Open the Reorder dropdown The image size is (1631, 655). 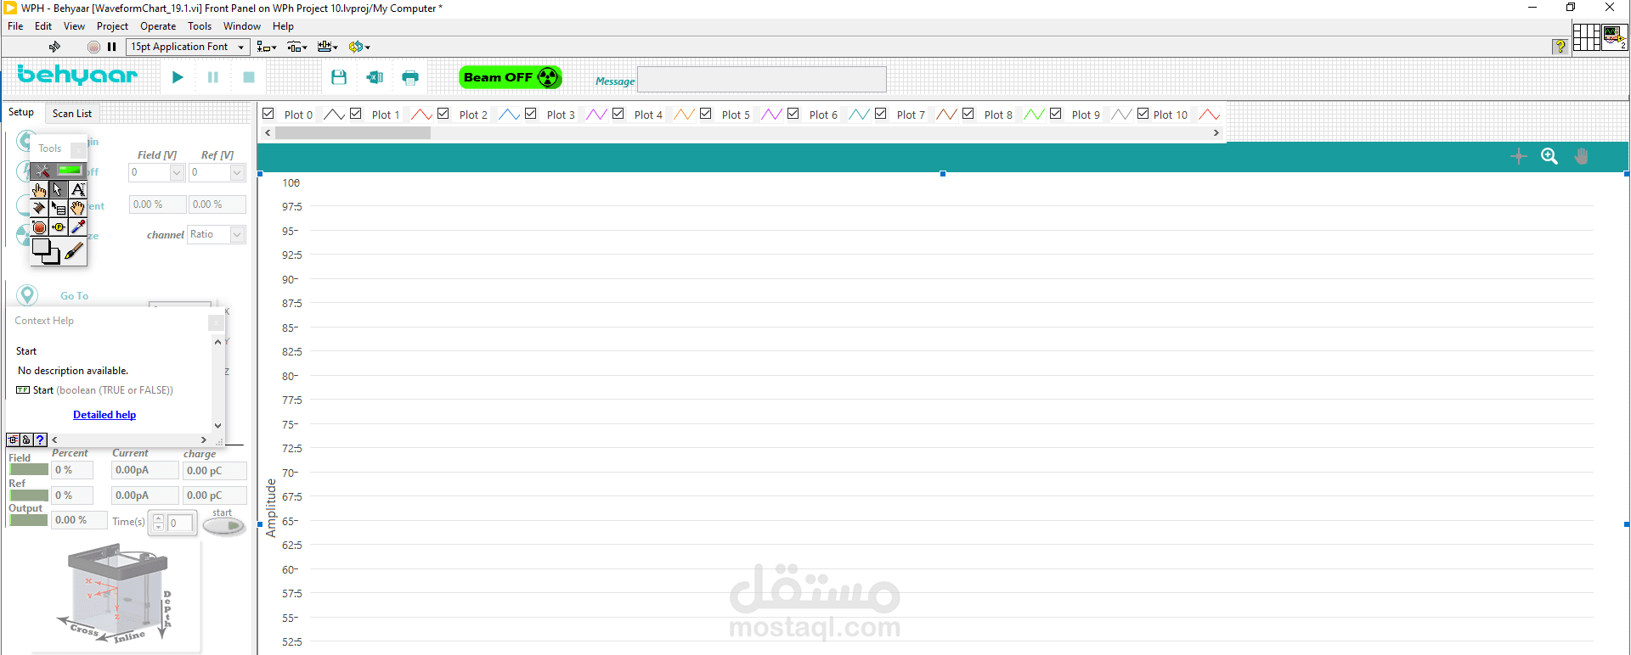pos(359,47)
